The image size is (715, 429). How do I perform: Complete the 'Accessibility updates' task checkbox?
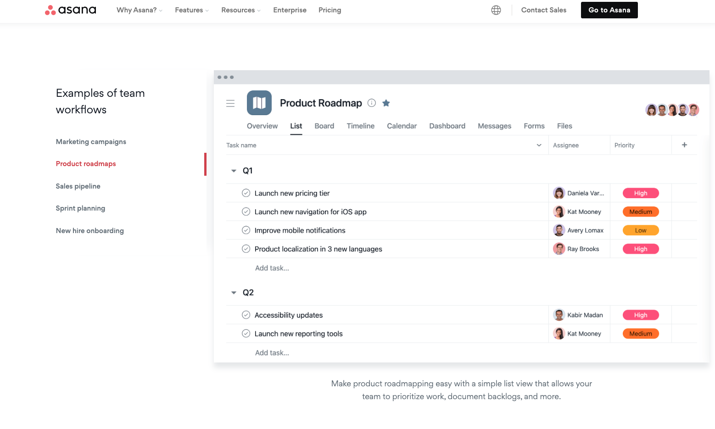(246, 315)
